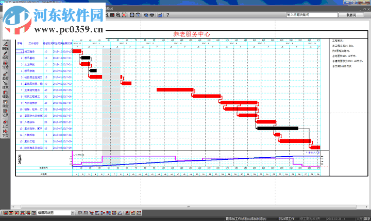Click the 工作名称 column header
The image size is (371, 221).
[x=33, y=44]
